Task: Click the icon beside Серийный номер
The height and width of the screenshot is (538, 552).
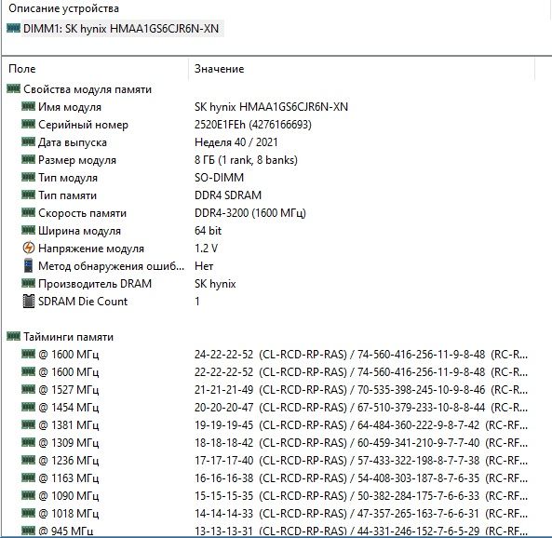Action: pos(28,124)
